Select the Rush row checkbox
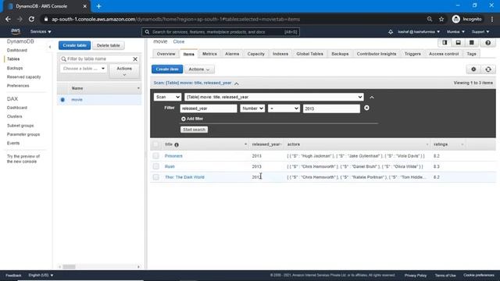Screen dimensions: 500x281 155,166
